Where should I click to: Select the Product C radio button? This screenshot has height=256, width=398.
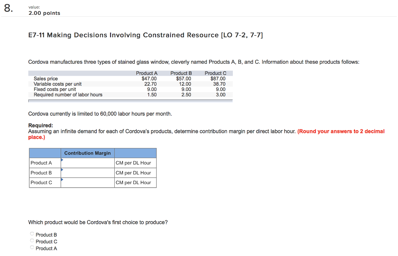coord(31,240)
